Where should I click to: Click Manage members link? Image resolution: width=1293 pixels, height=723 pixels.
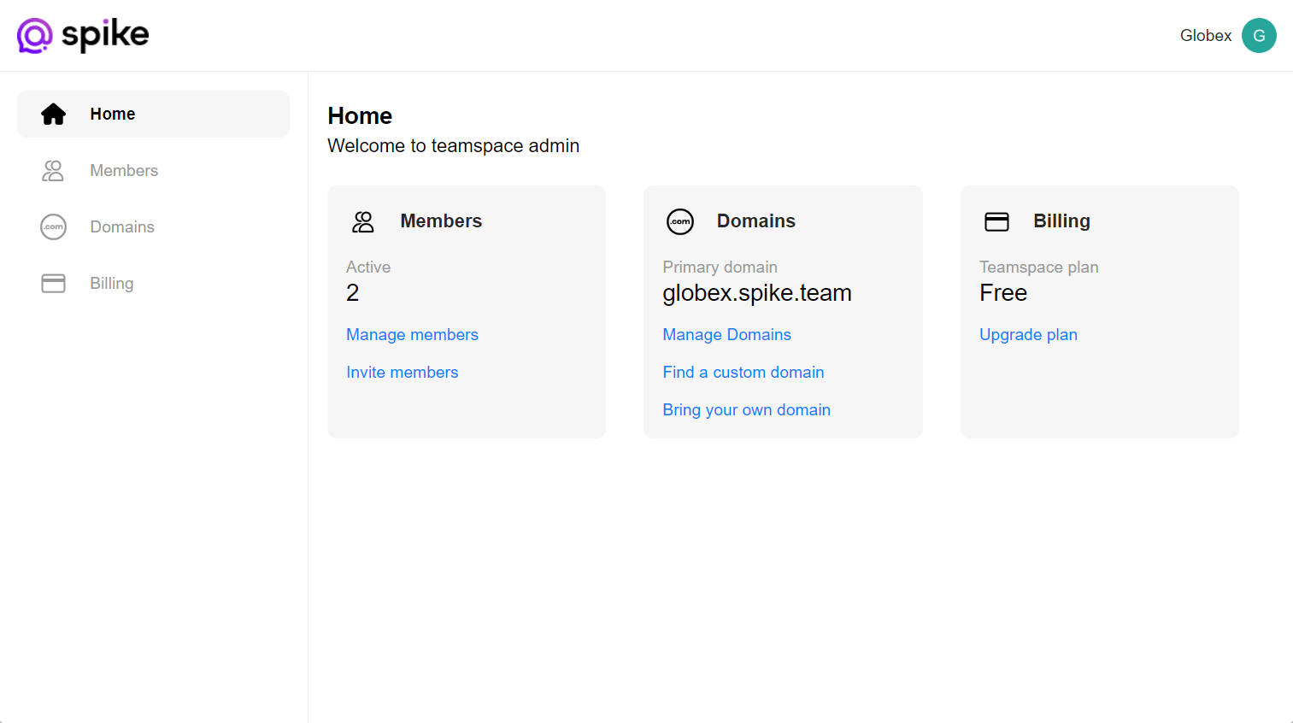[412, 334]
